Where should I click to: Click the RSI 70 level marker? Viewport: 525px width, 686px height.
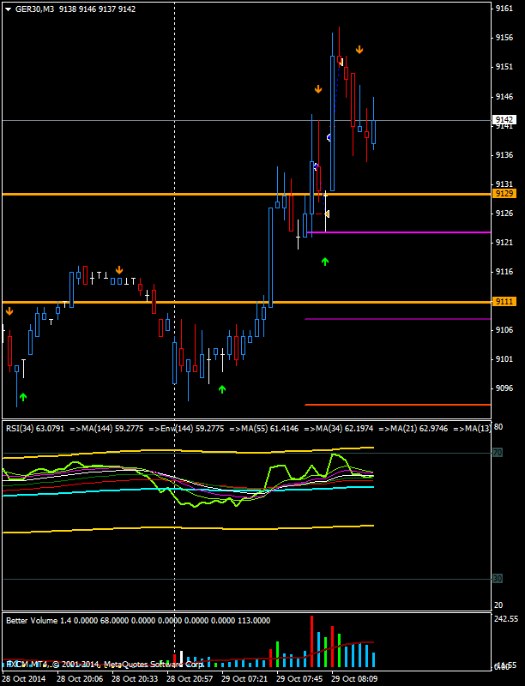click(x=497, y=452)
